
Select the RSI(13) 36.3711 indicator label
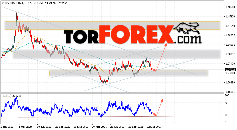point(12,96)
